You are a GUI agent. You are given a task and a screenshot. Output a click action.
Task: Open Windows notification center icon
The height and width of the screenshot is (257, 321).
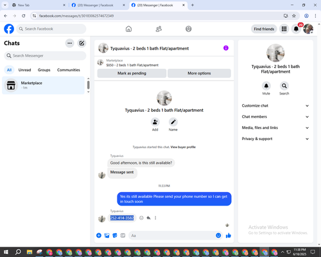click(x=313, y=252)
